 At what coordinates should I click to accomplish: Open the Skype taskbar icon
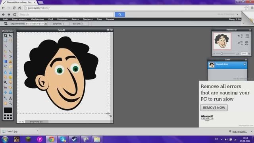pyautogui.click(x=63, y=139)
